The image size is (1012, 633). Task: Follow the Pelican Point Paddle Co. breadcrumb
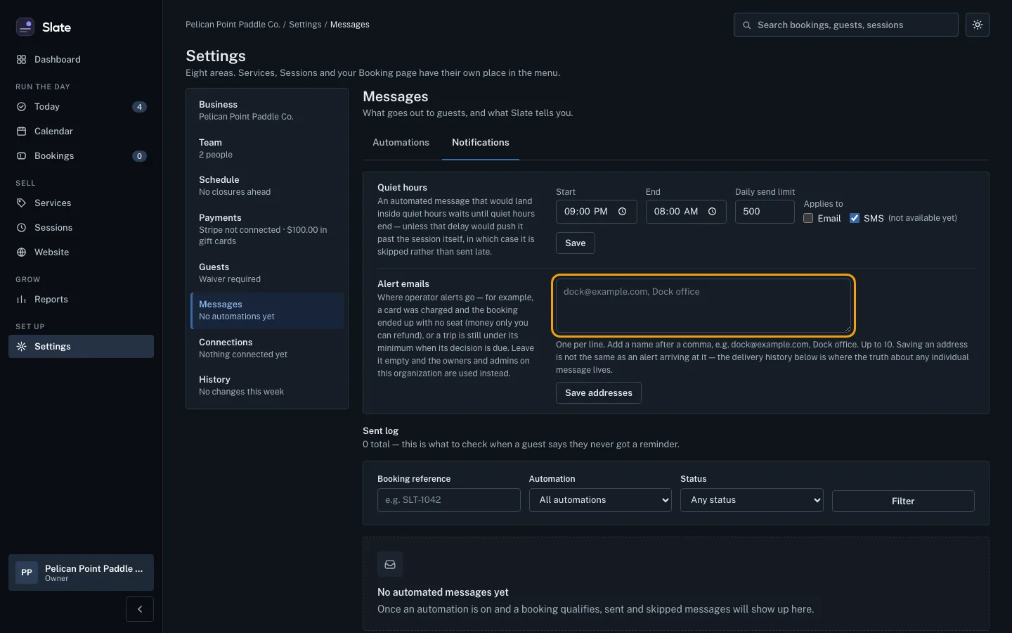(233, 25)
